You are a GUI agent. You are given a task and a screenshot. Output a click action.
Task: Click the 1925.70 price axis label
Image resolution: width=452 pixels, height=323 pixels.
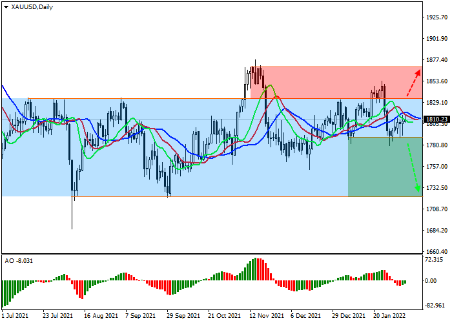point(437,17)
